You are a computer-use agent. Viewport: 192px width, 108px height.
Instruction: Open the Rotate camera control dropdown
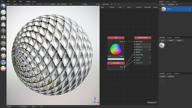coord(12,106)
